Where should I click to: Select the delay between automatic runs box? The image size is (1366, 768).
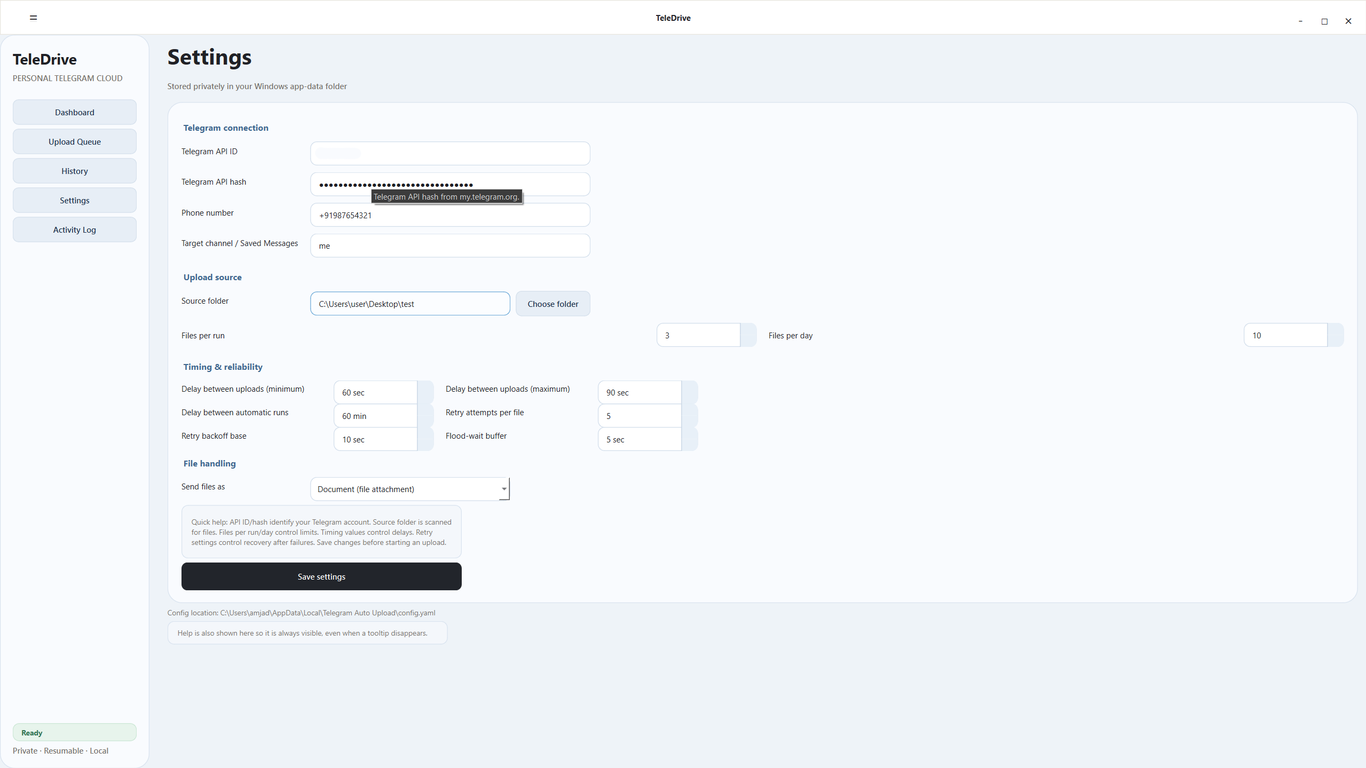(375, 416)
